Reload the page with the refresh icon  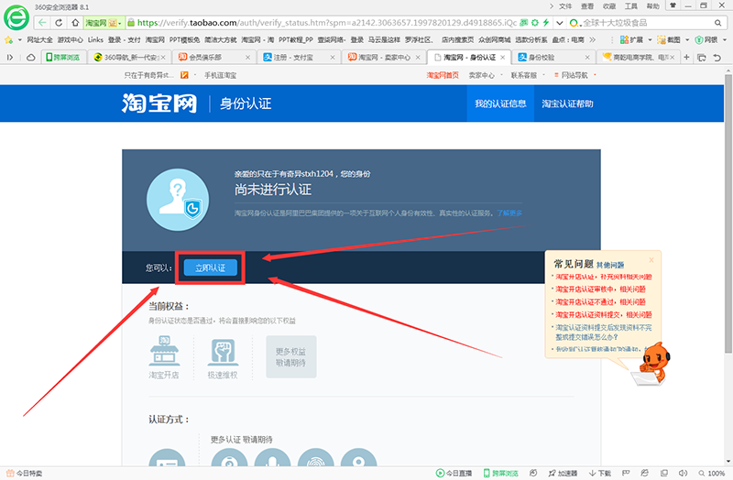coord(59,22)
